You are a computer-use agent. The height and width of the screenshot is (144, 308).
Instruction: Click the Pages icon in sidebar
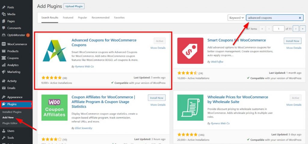(4, 21)
